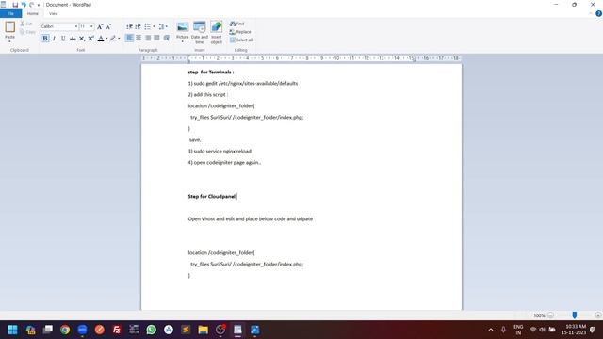Click the Find button
Image resolution: width=603 pixels, height=339 pixels.
pos(237,24)
